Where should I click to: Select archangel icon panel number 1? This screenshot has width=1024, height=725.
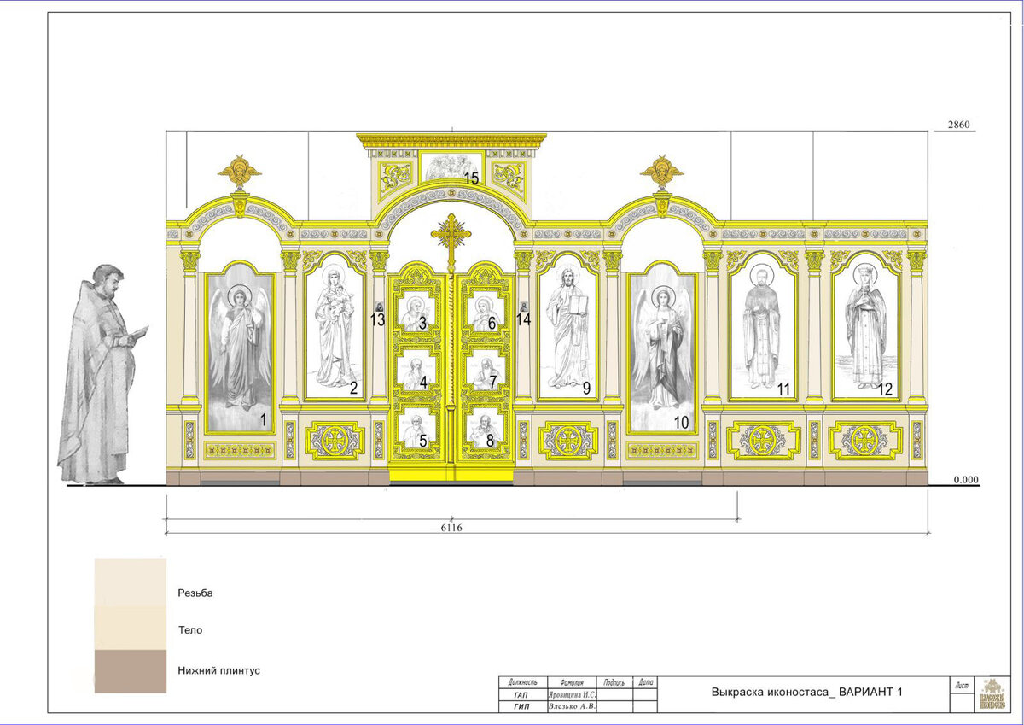(240, 354)
